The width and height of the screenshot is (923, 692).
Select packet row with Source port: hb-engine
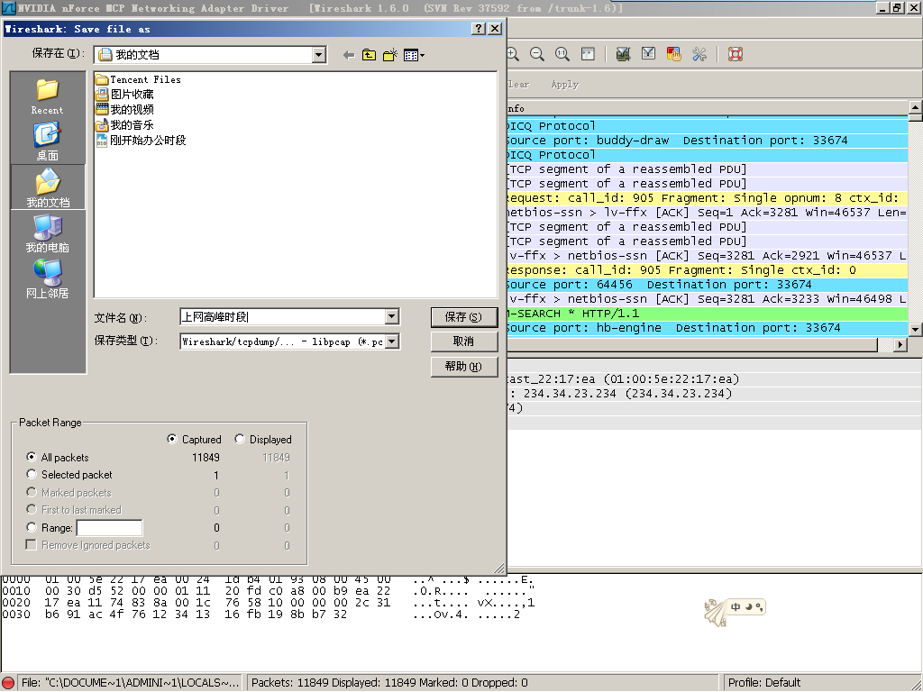pos(707,328)
